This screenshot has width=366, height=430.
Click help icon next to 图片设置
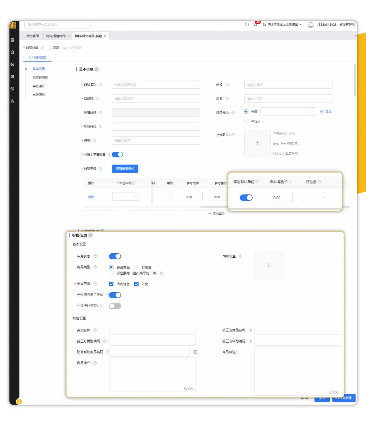coord(241,256)
